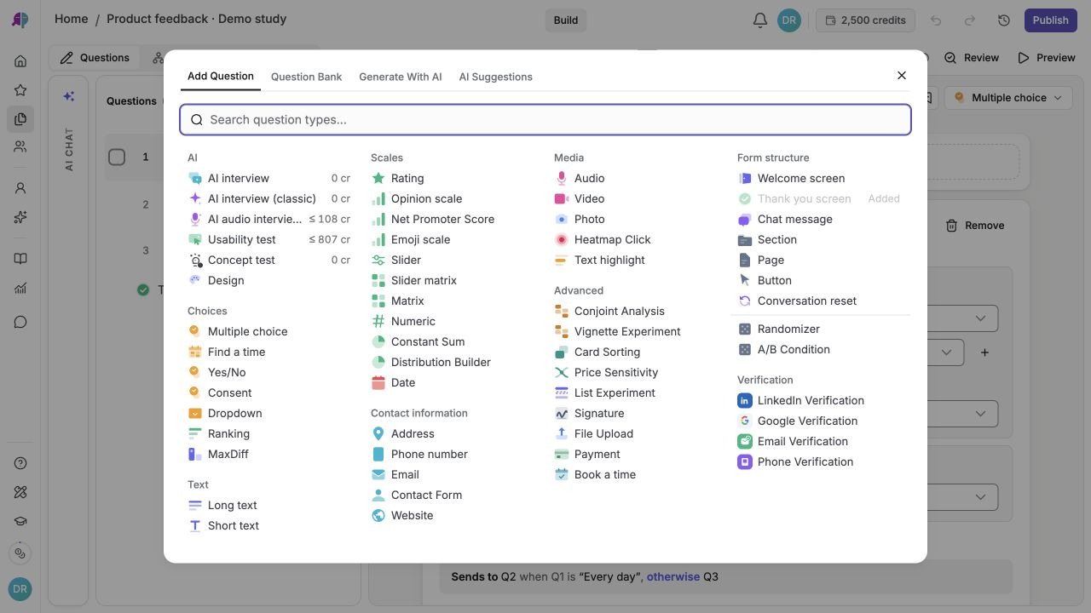Go to Home in the breadcrumb

click(x=72, y=19)
